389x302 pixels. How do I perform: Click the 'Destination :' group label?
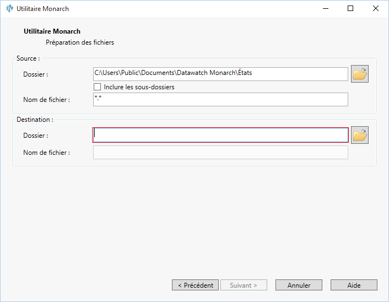click(35, 119)
